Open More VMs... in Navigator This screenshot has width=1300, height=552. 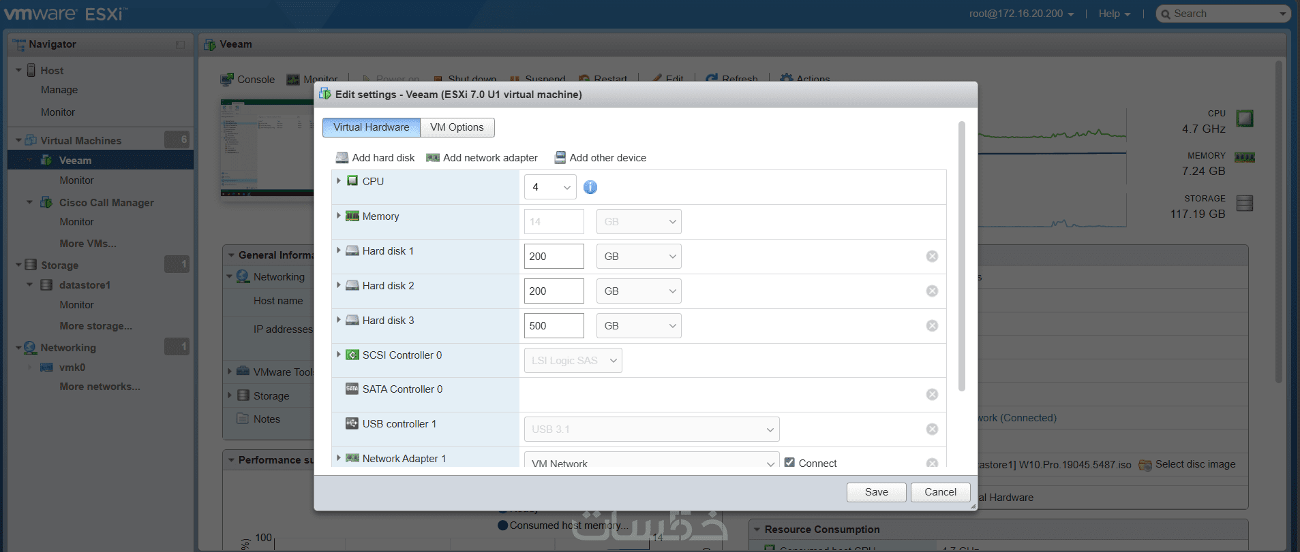(88, 244)
